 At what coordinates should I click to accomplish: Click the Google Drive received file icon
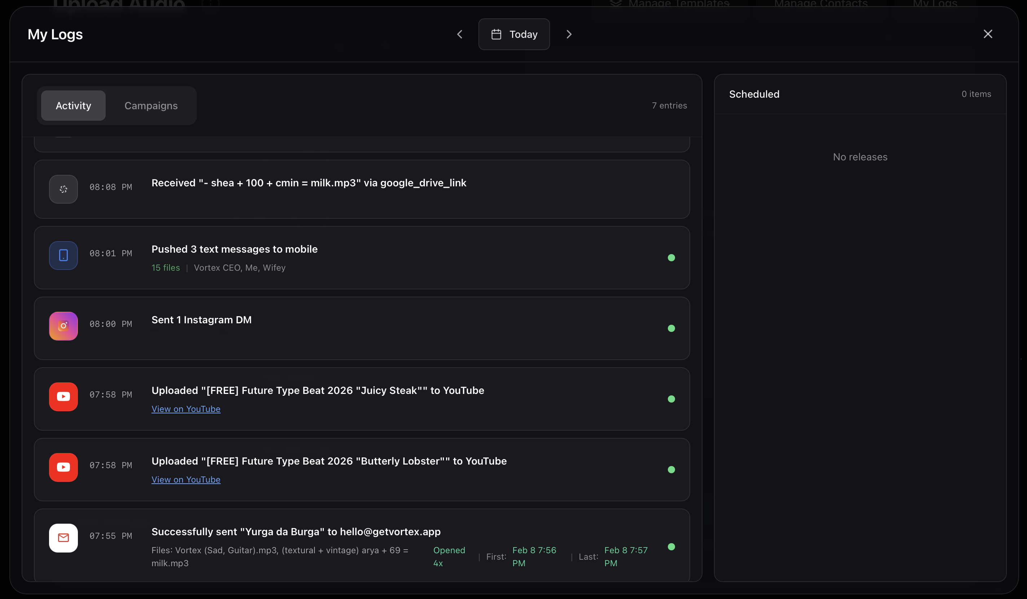pyautogui.click(x=63, y=189)
